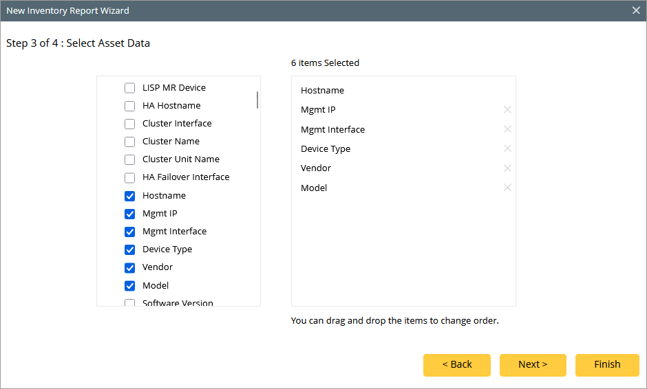Viewport: 647px width, 389px height.
Task: Enable the HA Failover Interface checkbox
Action: click(x=129, y=177)
